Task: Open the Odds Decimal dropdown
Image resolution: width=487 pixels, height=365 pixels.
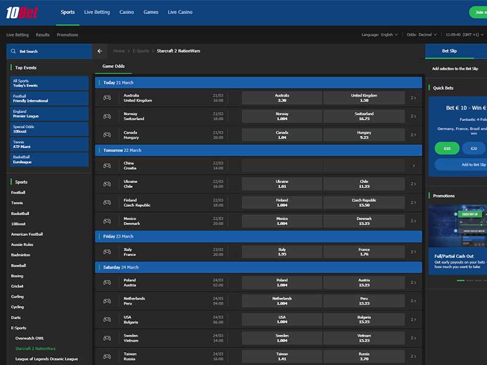Action: click(421, 35)
